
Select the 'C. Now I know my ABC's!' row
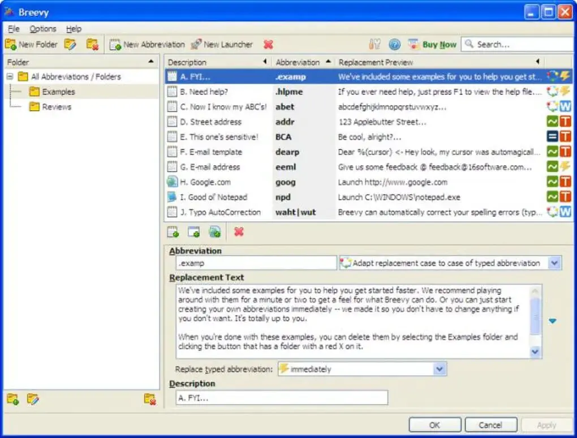tap(368, 107)
